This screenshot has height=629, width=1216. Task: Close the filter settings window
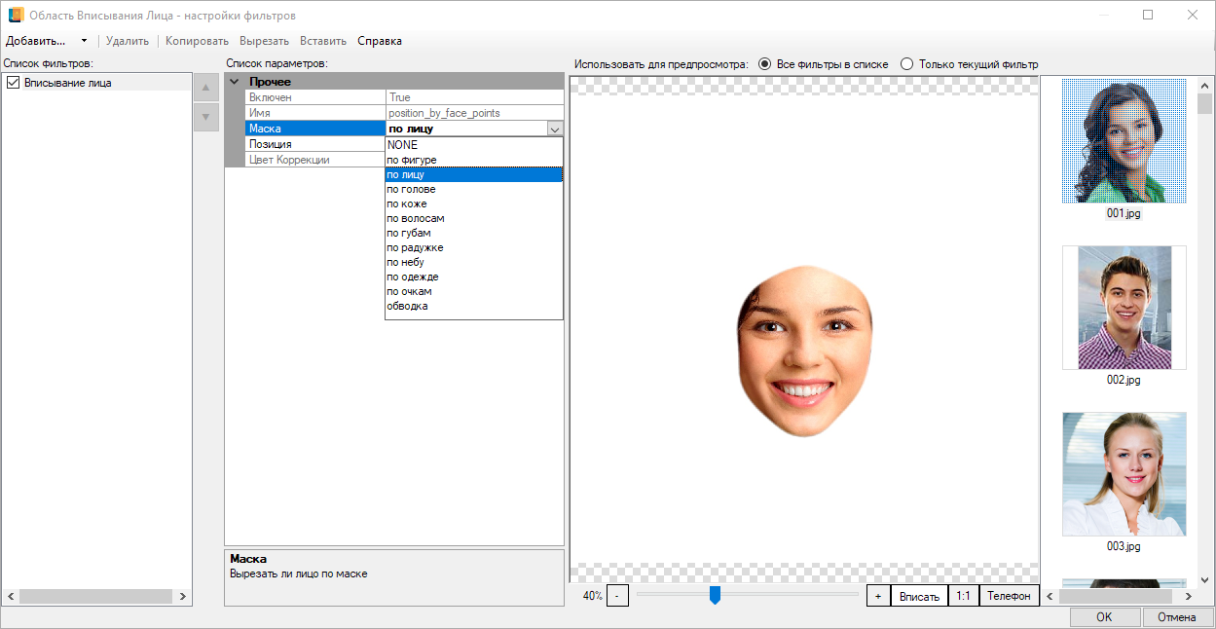pos(1193,16)
